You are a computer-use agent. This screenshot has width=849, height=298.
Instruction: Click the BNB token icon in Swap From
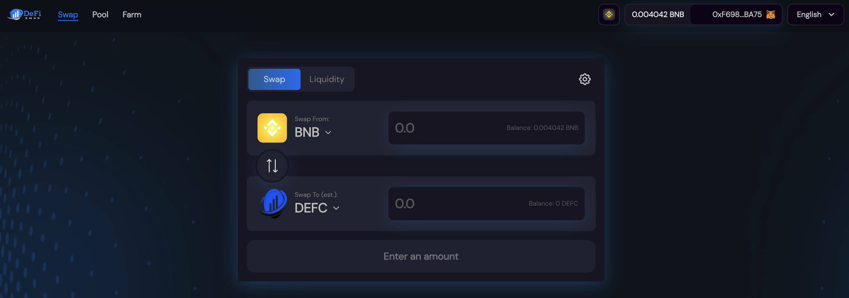[x=272, y=128]
